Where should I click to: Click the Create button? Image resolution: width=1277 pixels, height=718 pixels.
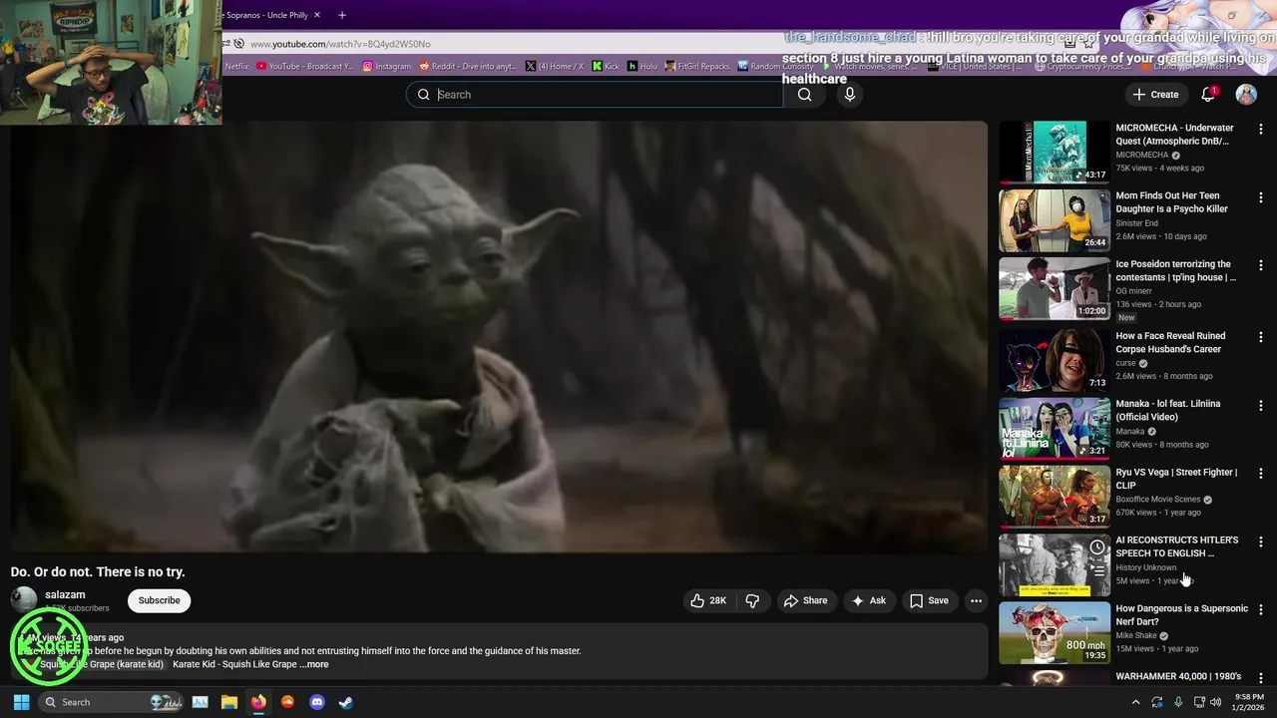(1155, 95)
